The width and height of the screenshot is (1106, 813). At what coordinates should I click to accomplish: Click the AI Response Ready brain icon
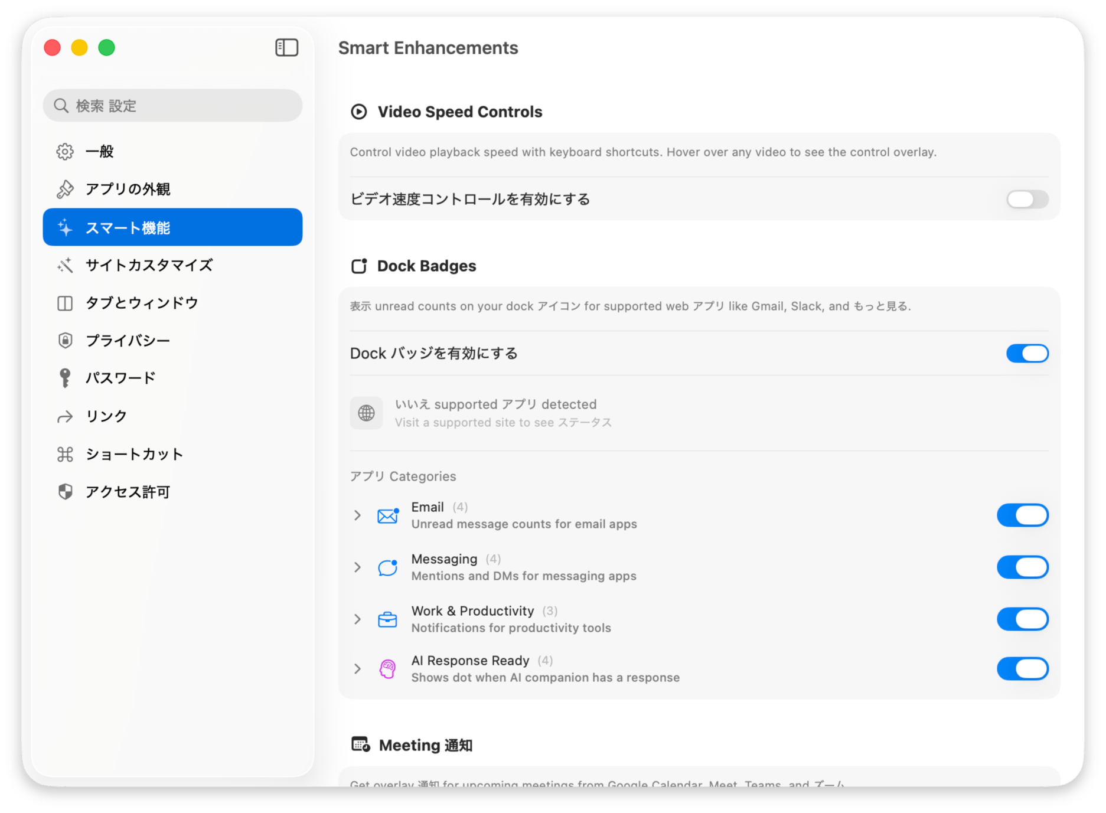tap(387, 669)
